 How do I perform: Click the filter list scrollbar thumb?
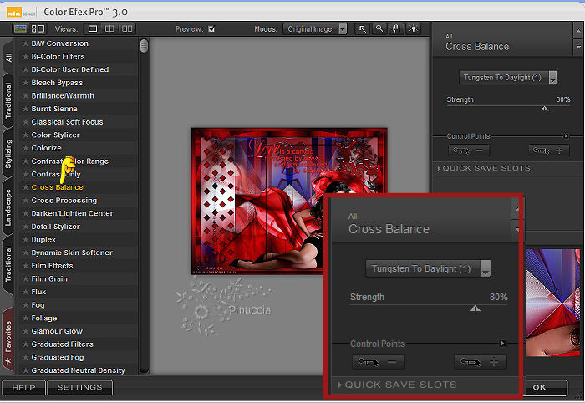pyautogui.click(x=144, y=46)
